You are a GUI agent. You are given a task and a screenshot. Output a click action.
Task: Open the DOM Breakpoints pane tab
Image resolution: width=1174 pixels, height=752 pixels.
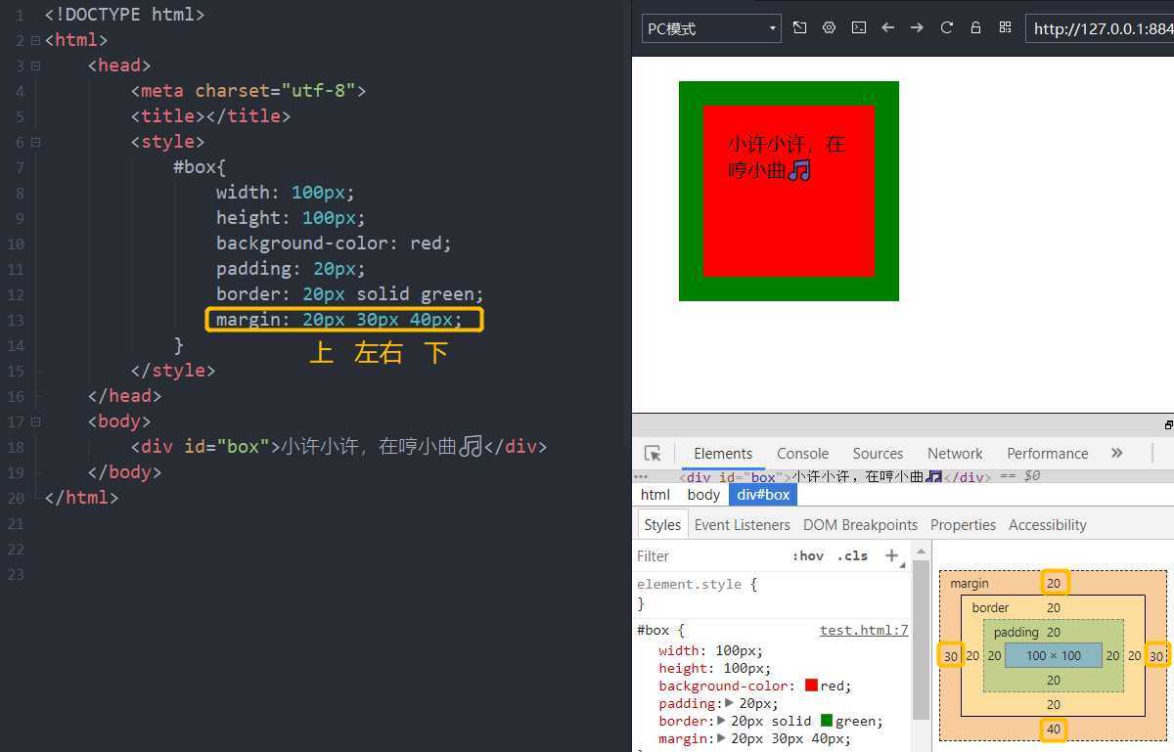861,525
